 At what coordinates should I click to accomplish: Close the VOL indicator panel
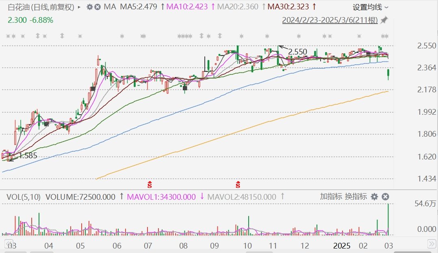coord(385,197)
